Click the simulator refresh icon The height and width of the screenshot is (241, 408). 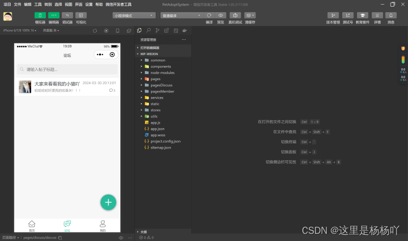click(95, 31)
